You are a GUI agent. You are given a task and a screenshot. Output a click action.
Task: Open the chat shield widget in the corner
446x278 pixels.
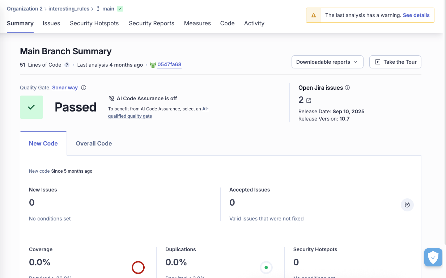(433, 257)
